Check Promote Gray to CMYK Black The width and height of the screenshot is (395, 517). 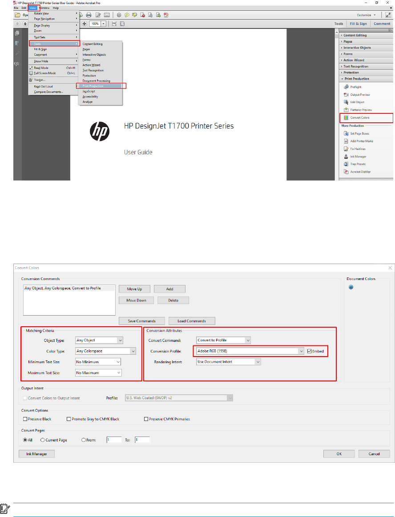pyautogui.click(x=69, y=419)
